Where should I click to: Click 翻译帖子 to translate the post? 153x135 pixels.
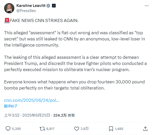click(11, 106)
